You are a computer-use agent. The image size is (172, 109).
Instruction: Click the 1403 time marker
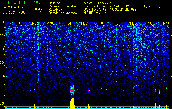[51, 23]
